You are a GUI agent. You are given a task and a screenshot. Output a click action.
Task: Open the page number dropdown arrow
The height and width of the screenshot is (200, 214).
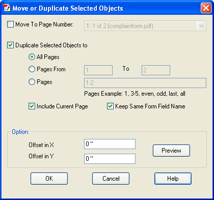click(202, 26)
